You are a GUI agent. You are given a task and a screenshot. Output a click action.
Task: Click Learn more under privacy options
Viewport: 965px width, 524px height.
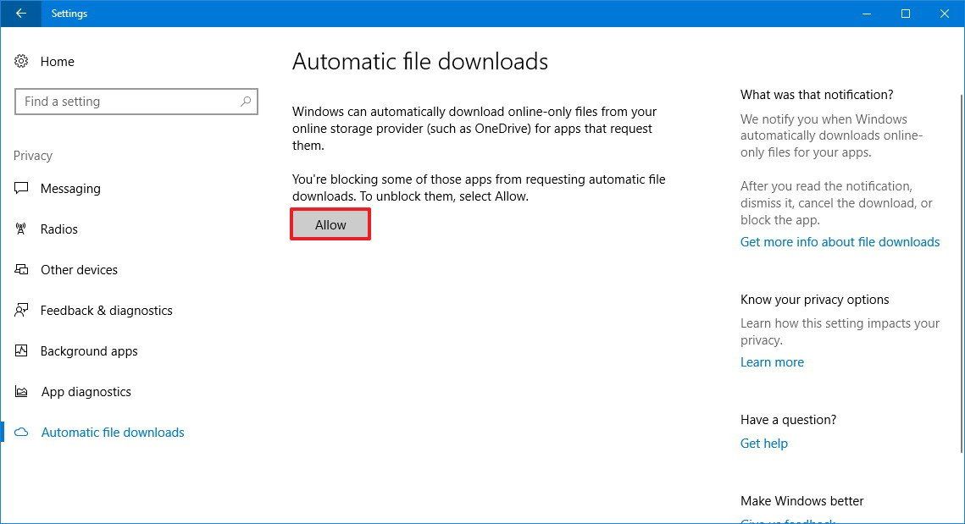click(x=771, y=361)
